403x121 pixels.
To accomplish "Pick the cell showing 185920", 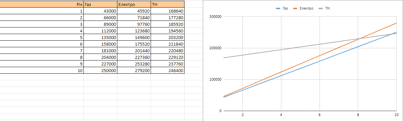I will pos(168,24).
